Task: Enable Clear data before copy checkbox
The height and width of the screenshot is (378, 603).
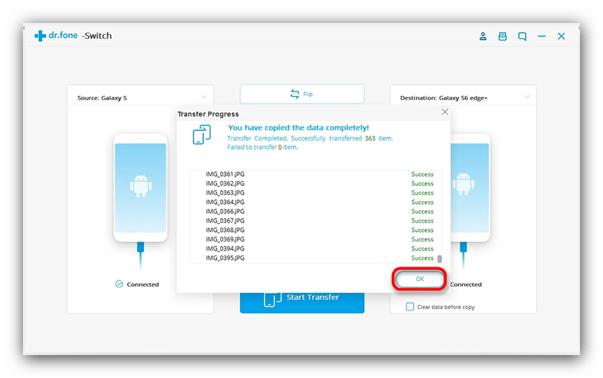Action: pos(410,307)
